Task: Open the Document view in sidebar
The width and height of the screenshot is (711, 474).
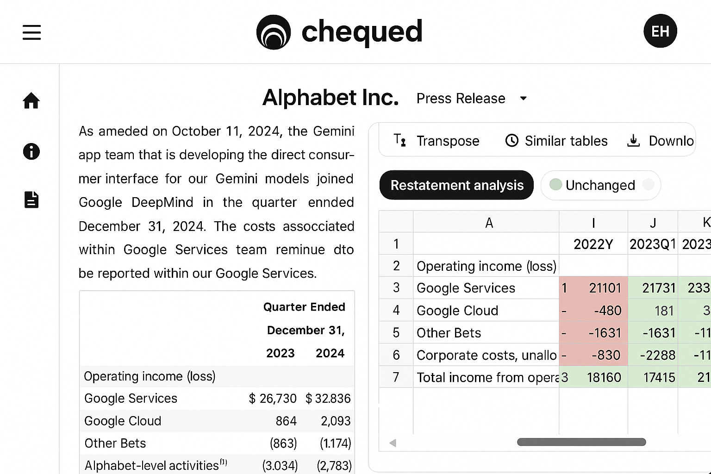Action: coord(31,200)
